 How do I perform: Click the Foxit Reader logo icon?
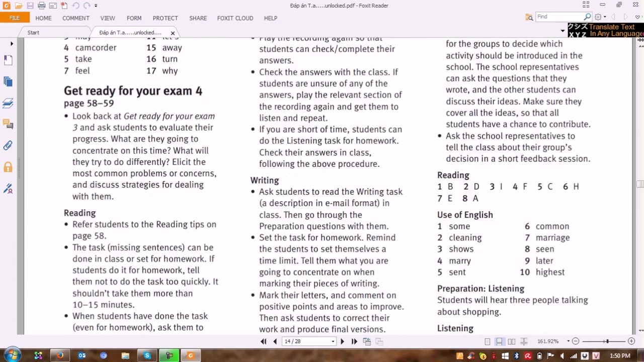click(6, 6)
